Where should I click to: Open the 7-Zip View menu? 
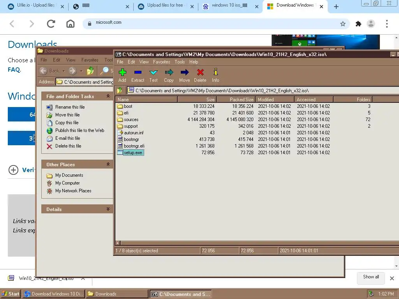144,62
